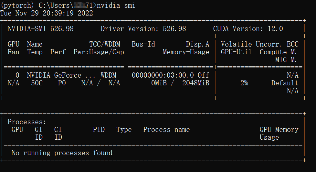Select the 'Volatile Uncorr. ECC' header
This screenshot has height=172, width=316.
pyautogui.click(x=259, y=44)
